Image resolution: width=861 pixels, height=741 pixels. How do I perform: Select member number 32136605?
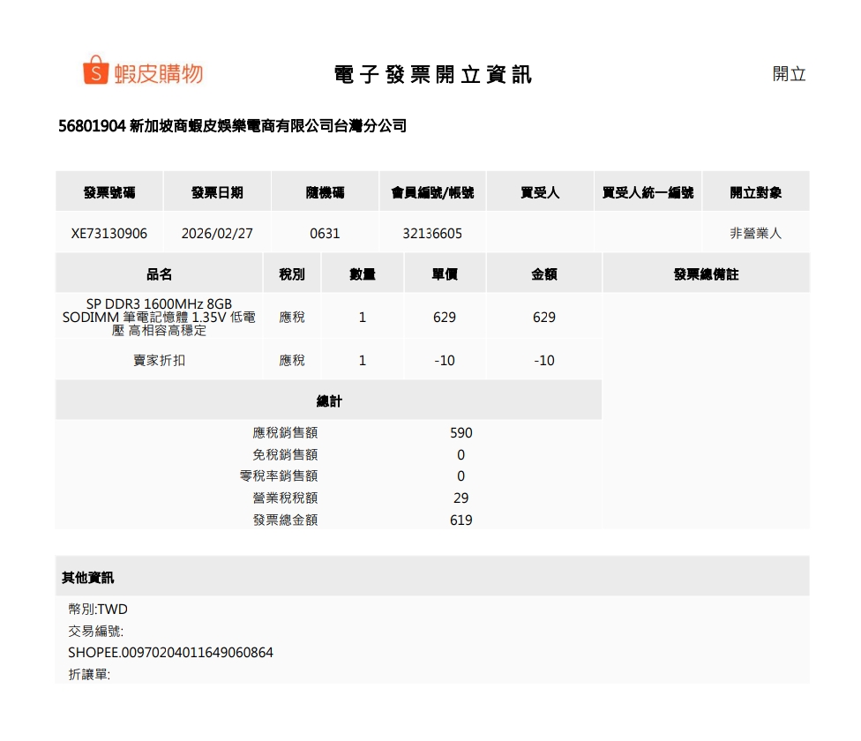[x=432, y=234]
